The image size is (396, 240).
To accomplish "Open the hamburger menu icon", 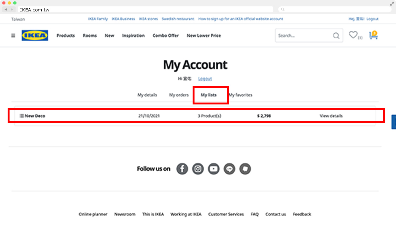I will [x=13, y=36].
